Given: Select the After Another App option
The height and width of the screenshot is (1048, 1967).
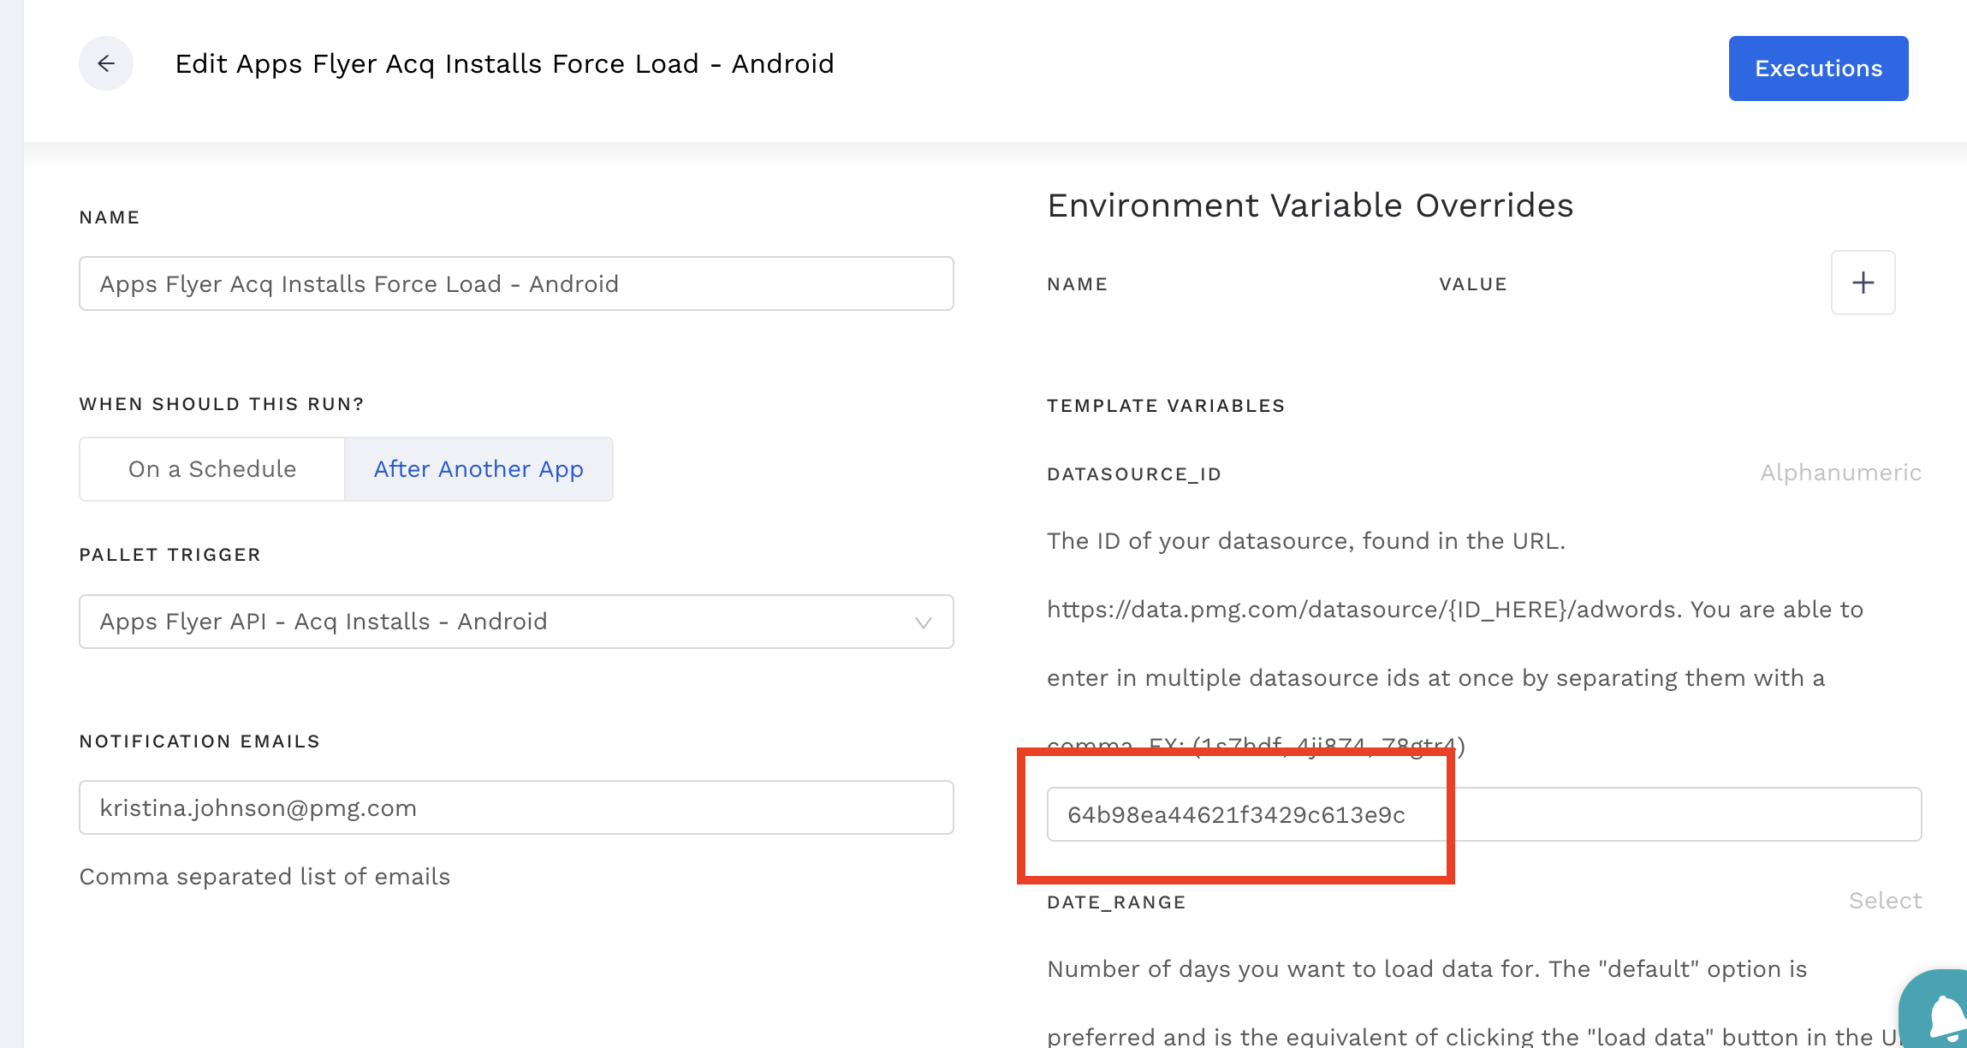Looking at the screenshot, I should click(x=478, y=469).
